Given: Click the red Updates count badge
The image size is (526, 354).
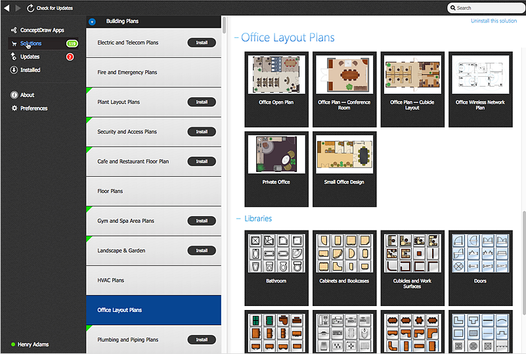Looking at the screenshot, I should point(70,56).
